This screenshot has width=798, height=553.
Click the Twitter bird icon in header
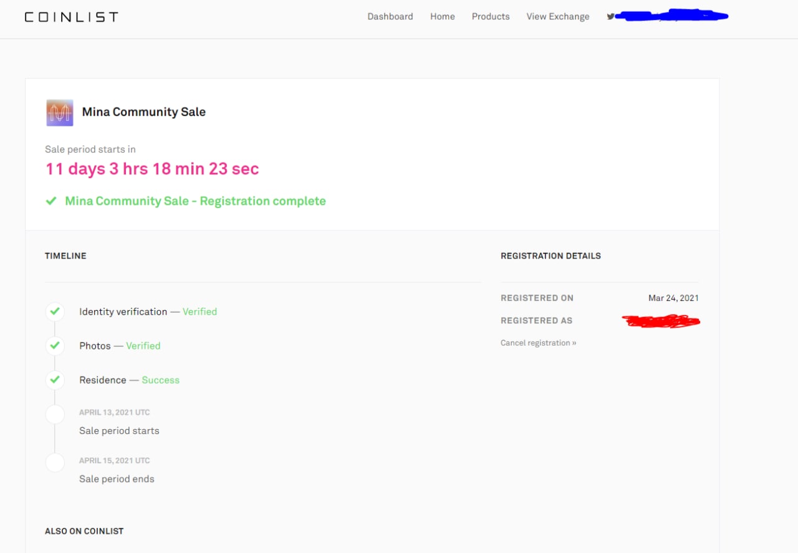610,17
